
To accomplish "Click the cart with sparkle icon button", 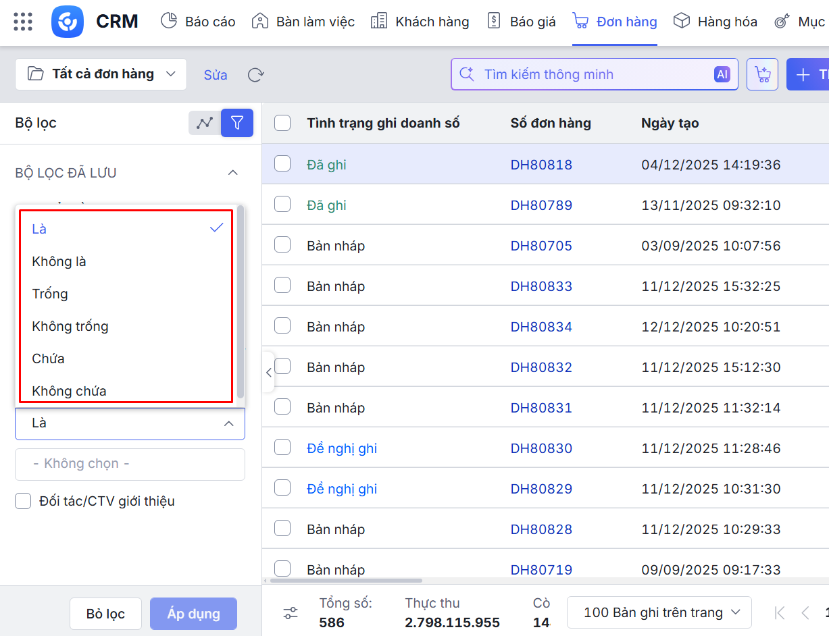I will [x=762, y=74].
